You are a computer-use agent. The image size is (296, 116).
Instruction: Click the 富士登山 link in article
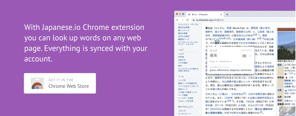[x=217, y=89]
